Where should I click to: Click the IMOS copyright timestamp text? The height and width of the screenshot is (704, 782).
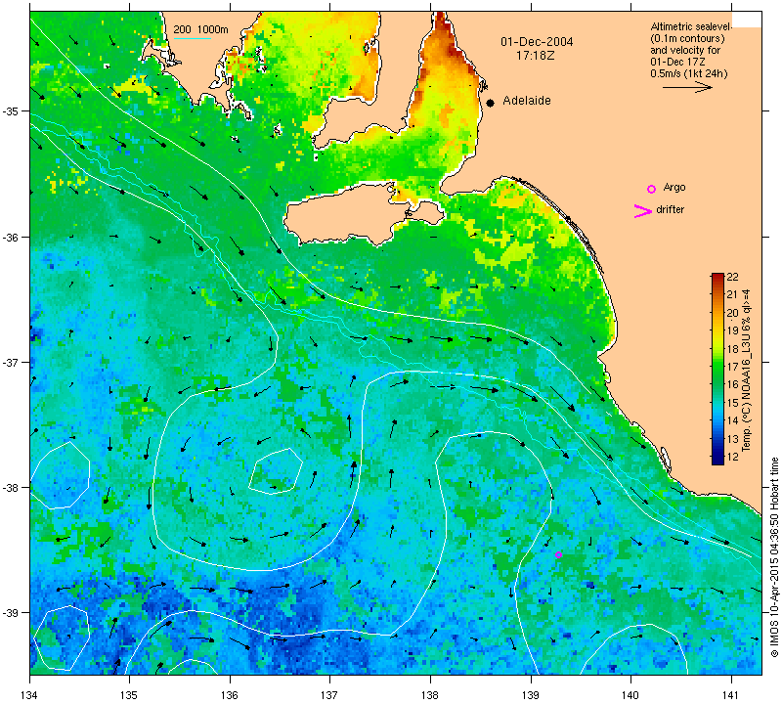click(774, 556)
